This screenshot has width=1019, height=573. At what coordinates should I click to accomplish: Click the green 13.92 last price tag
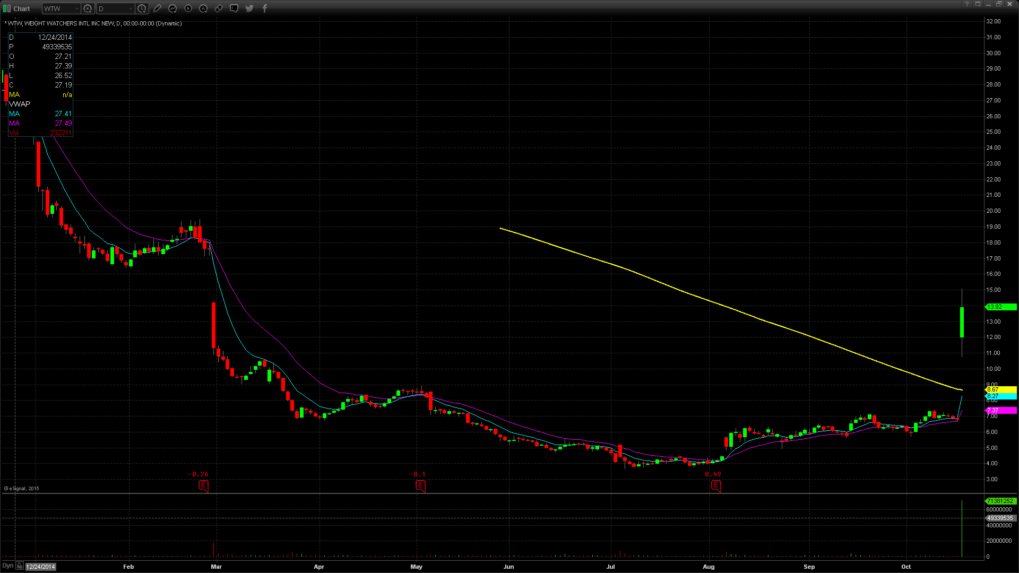click(1001, 307)
